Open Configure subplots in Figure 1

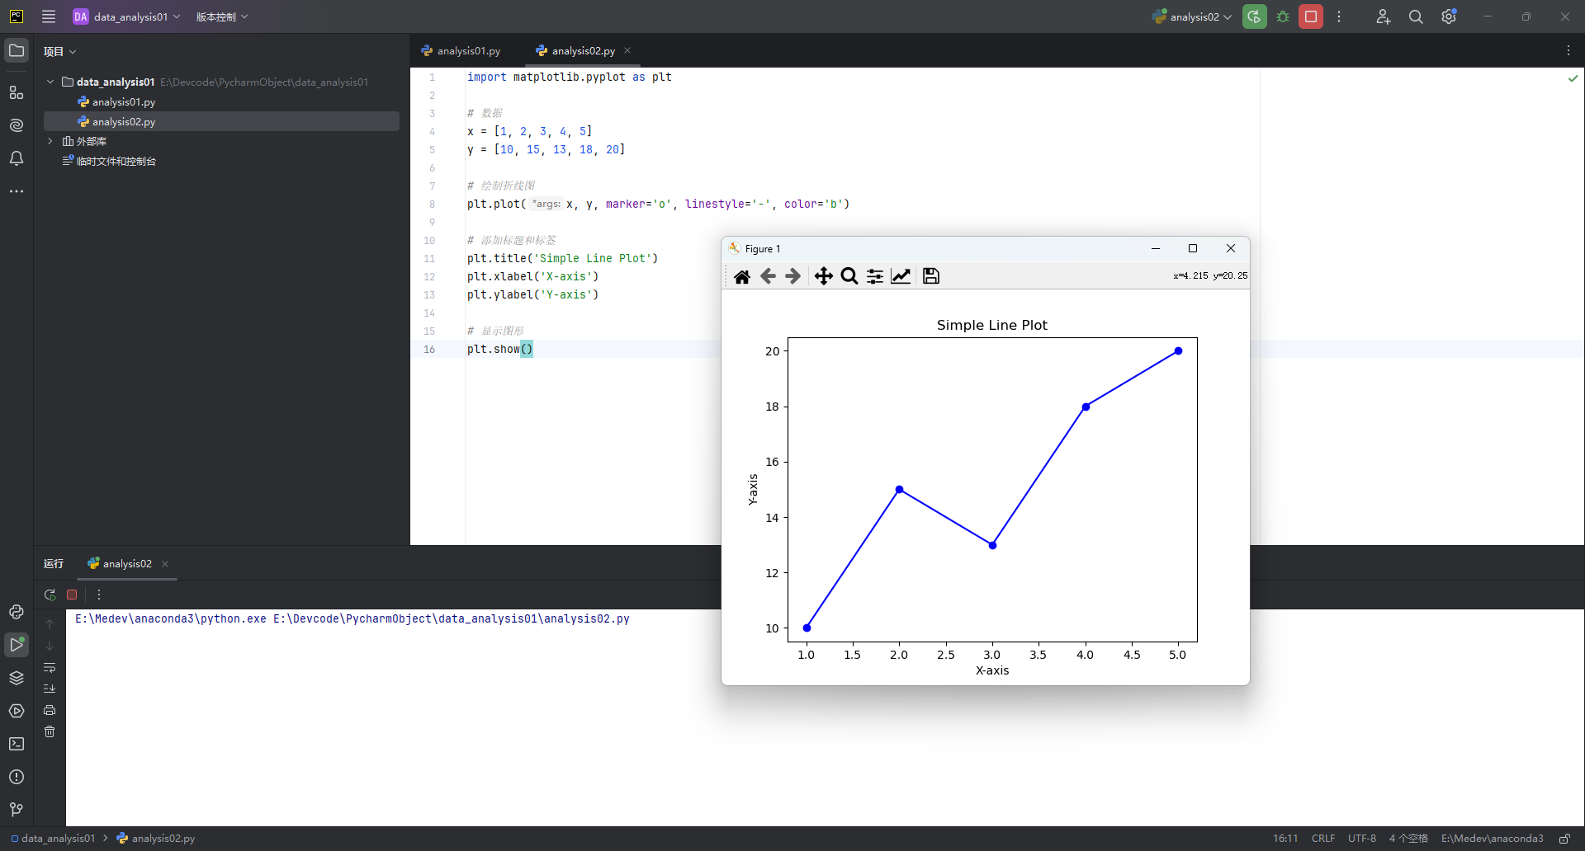875,276
